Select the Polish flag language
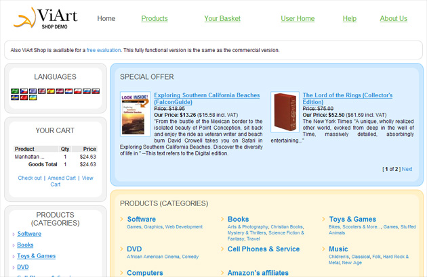This screenshot has width=427, height=277. [78, 91]
